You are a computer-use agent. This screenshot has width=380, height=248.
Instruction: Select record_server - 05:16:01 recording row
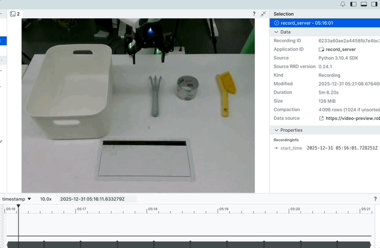pyautogui.click(x=325, y=23)
